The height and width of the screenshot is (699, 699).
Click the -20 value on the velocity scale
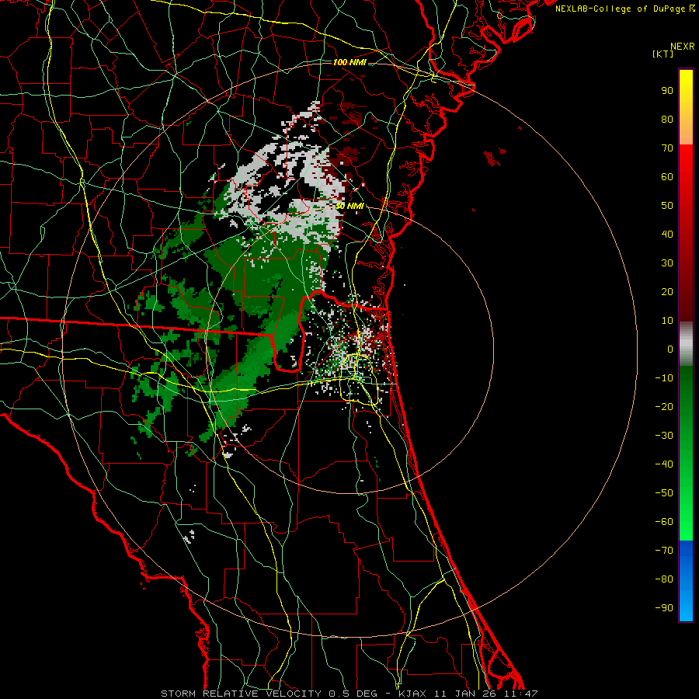pos(664,406)
